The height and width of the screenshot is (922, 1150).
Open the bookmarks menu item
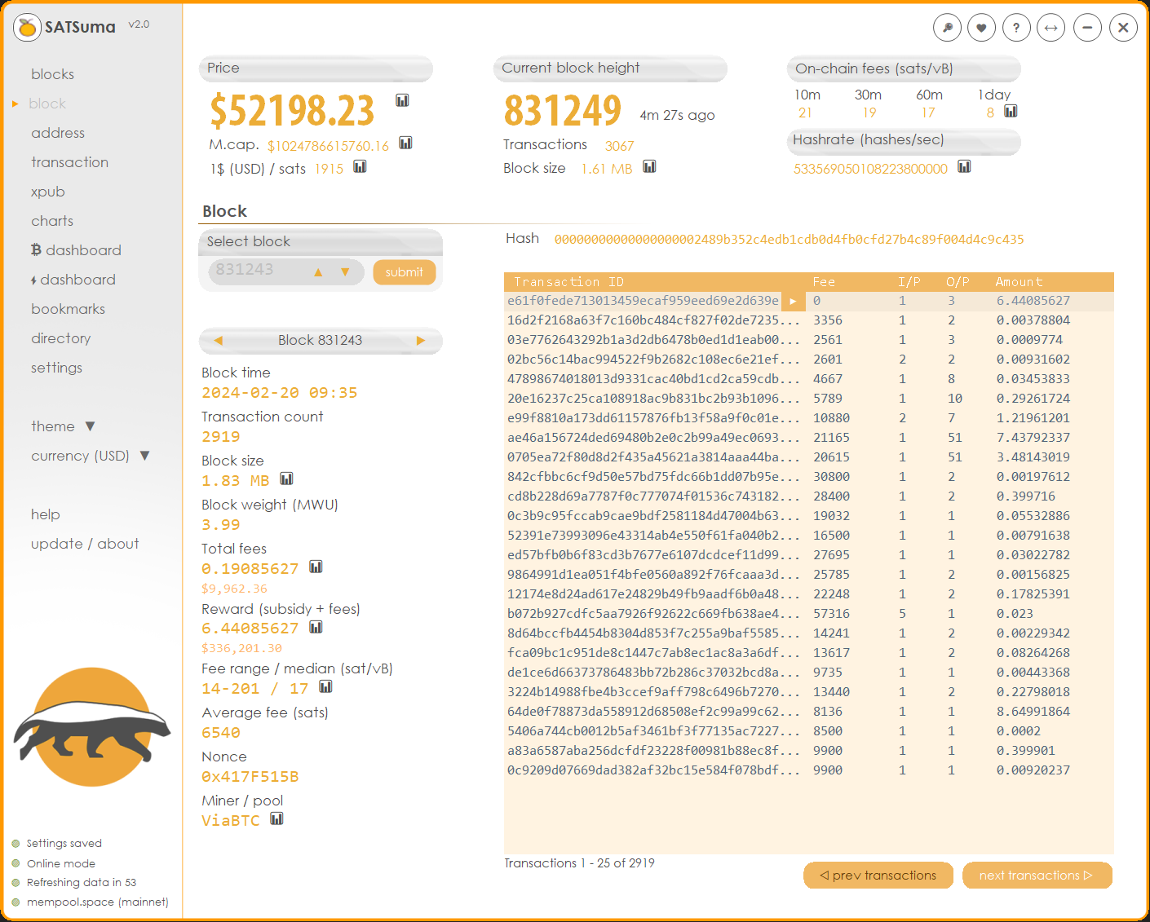pos(68,309)
